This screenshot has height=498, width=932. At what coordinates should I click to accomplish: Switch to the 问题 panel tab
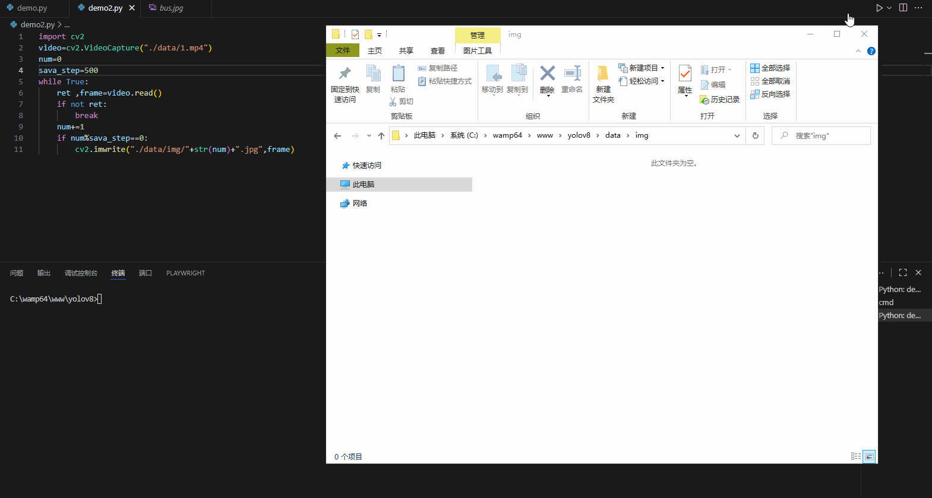point(17,273)
